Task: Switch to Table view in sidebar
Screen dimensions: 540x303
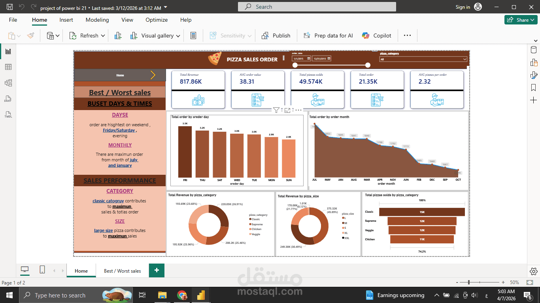Action: tap(8, 67)
